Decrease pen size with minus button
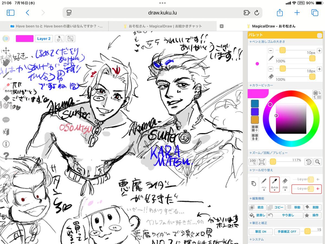 click(271, 50)
